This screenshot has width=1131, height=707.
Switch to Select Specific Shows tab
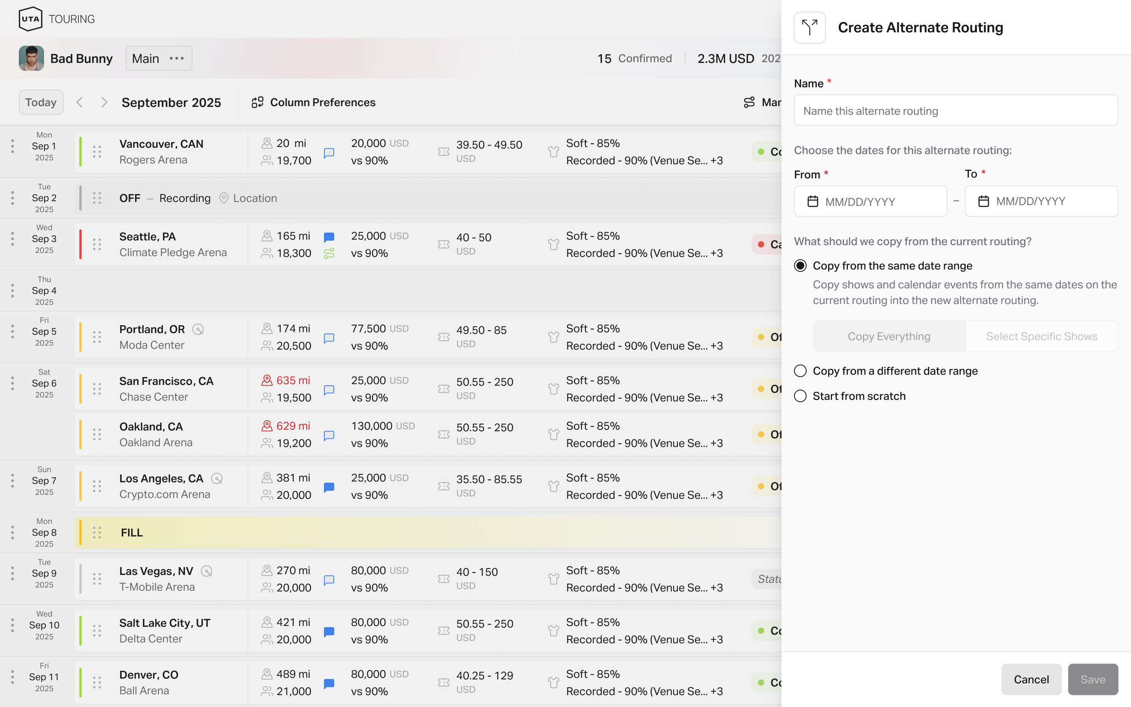[1041, 336]
